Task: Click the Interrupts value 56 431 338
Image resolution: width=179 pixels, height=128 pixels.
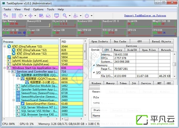Action: [x=121, y=55]
